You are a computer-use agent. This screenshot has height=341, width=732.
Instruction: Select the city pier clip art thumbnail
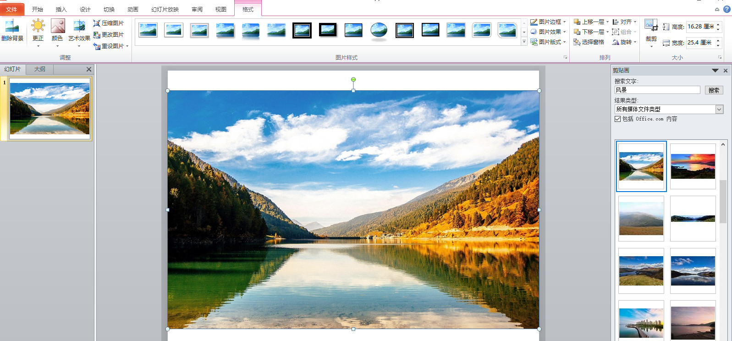click(641, 320)
